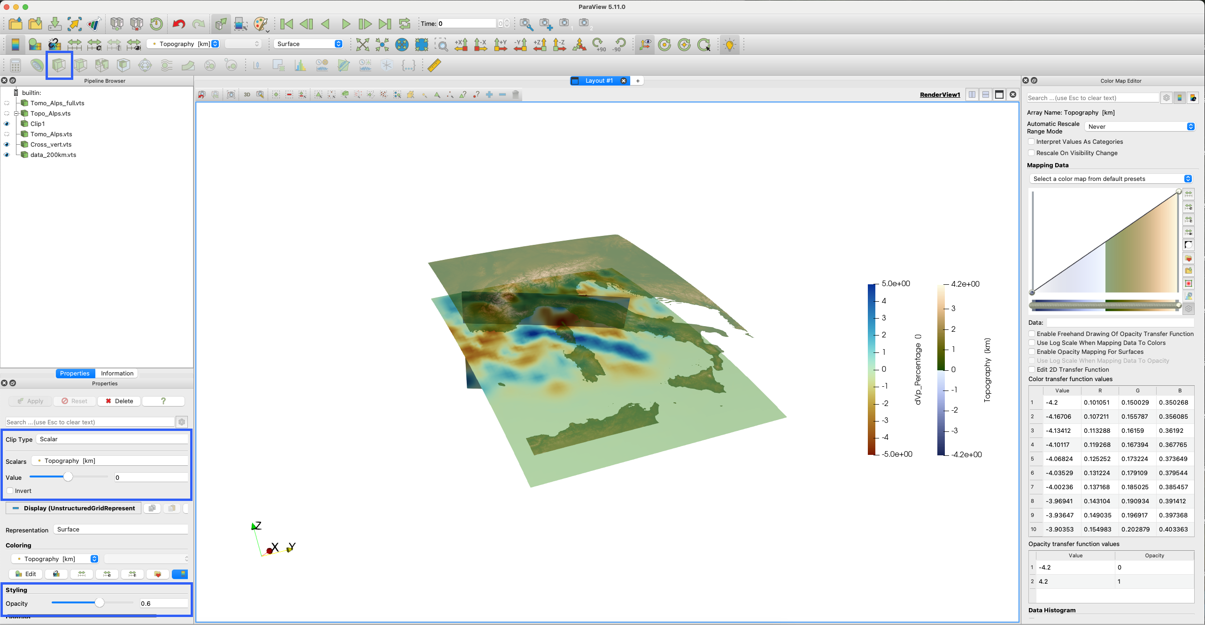Enable the Invert clip checkbox
Image resolution: width=1205 pixels, height=625 pixels.
click(9, 491)
